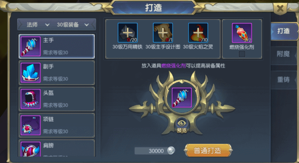Select the 项链 necklace item
This screenshot has height=163, width=299.
click(57, 125)
